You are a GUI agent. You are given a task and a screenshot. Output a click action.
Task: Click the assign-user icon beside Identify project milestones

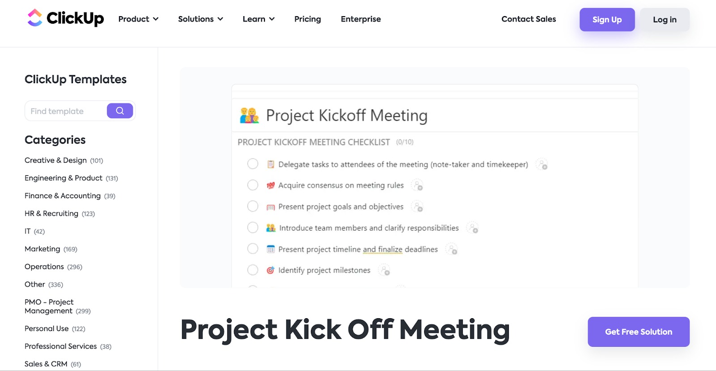point(384,270)
